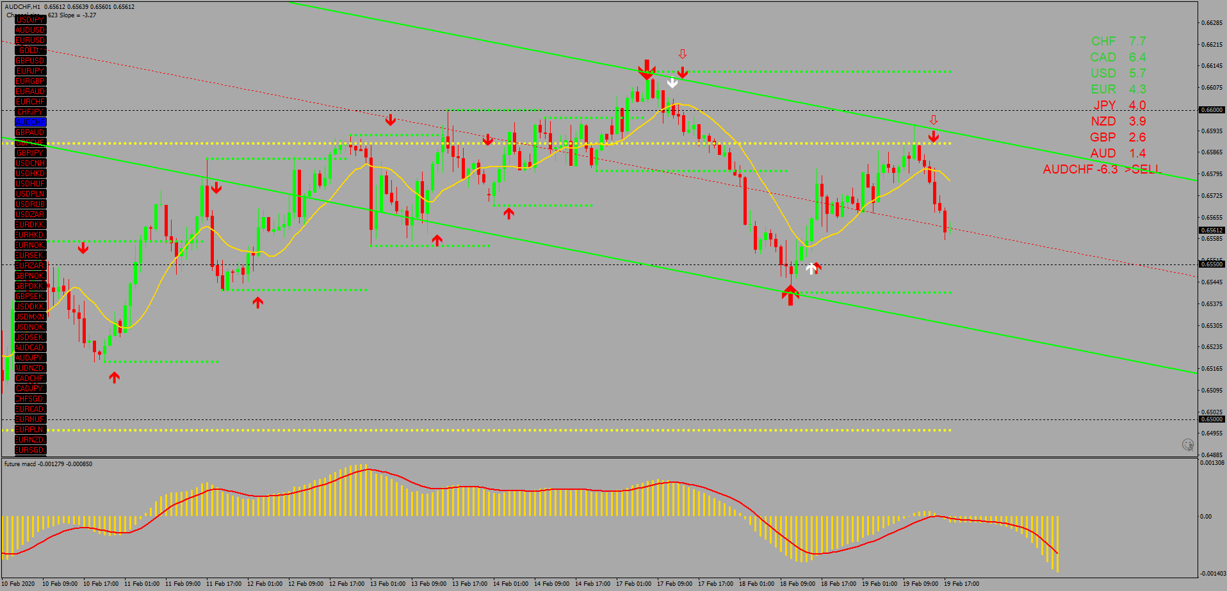Click the GBPDKK symbol button
The image size is (1227, 591).
click(31, 286)
